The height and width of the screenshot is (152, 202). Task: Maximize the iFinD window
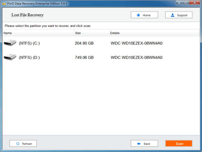point(186,3)
